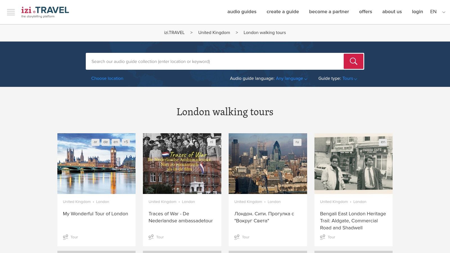
Task: Open 'United Kingdom' from the breadcrumb
Action: [214, 33]
